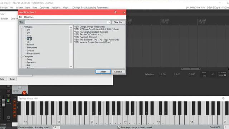
Task: Open the Ver menu
Action: pos(11,8)
